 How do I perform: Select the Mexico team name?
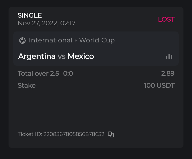[x=81, y=56]
